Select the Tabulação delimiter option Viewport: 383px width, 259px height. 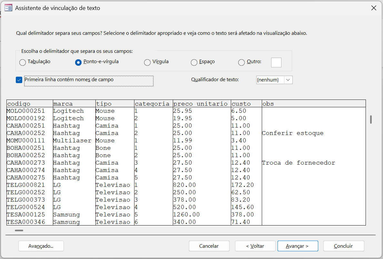pyautogui.click(x=23, y=62)
